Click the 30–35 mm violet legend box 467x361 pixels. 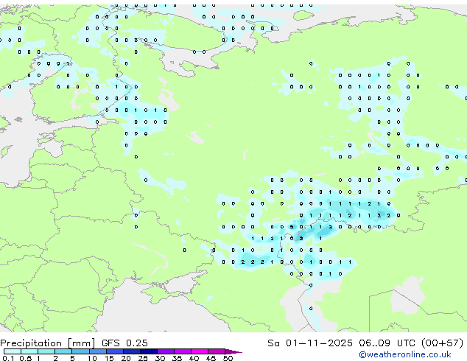pyautogui.click(x=165, y=351)
